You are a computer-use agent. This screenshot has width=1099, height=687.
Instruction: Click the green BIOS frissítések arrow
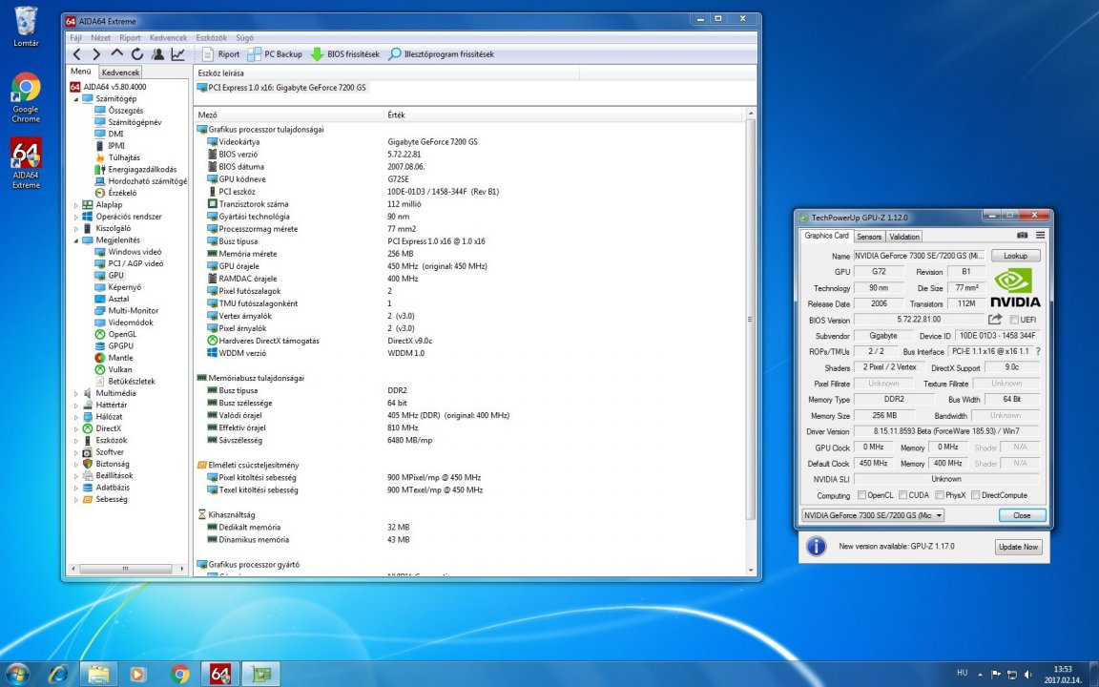317,54
